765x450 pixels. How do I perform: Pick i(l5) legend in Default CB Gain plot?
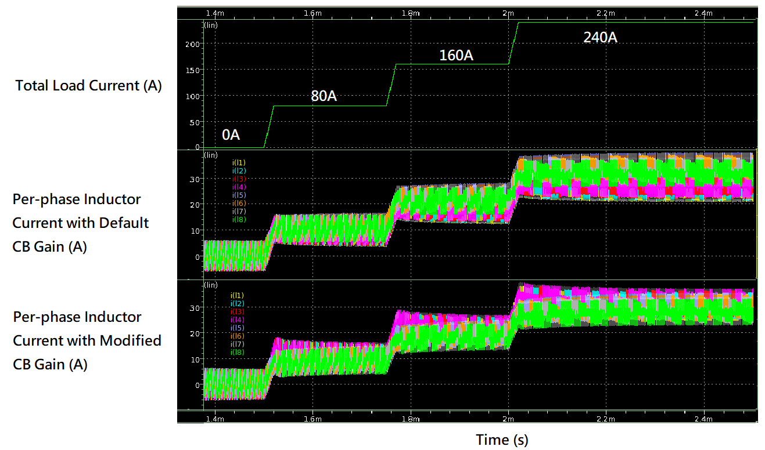coord(239,195)
